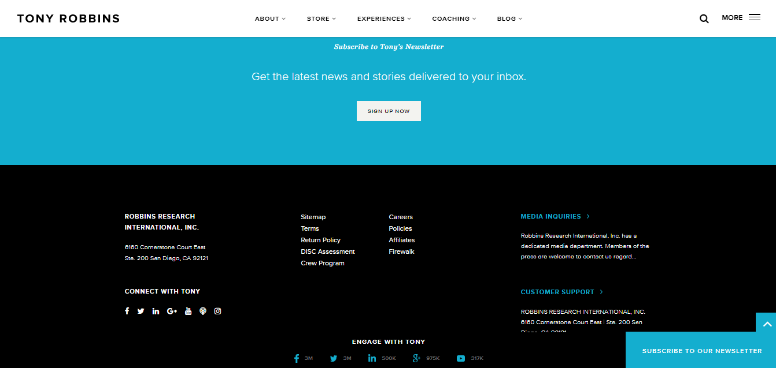The height and width of the screenshot is (368, 776).
Task: Open the Careers footer link
Action: pyautogui.click(x=401, y=217)
